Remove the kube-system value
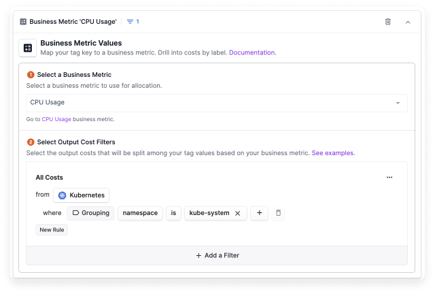The image size is (435, 294). click(237, 214)
